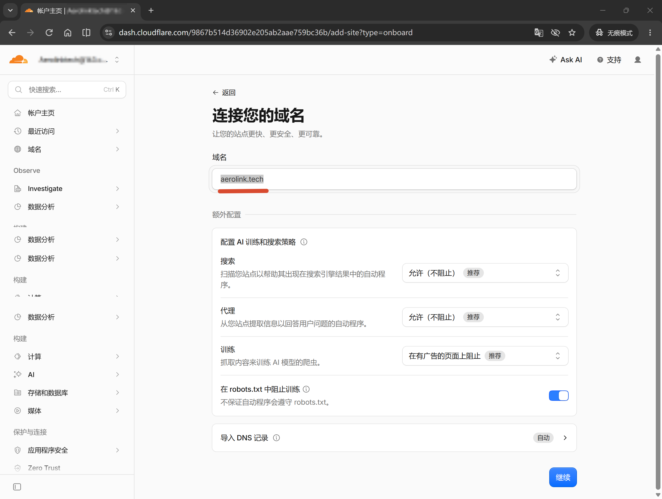Open the browser side panel

click(x=86, y=33)
